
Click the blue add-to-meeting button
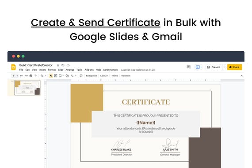(x=199, y=67)
